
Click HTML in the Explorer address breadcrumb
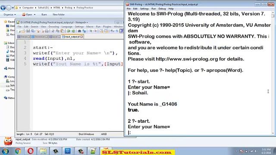(57, 8)
